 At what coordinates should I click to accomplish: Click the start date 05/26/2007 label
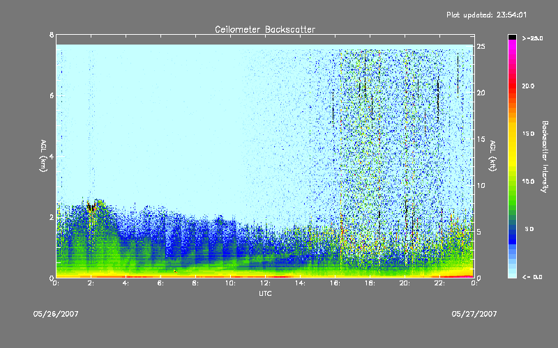tap(56, 314)
